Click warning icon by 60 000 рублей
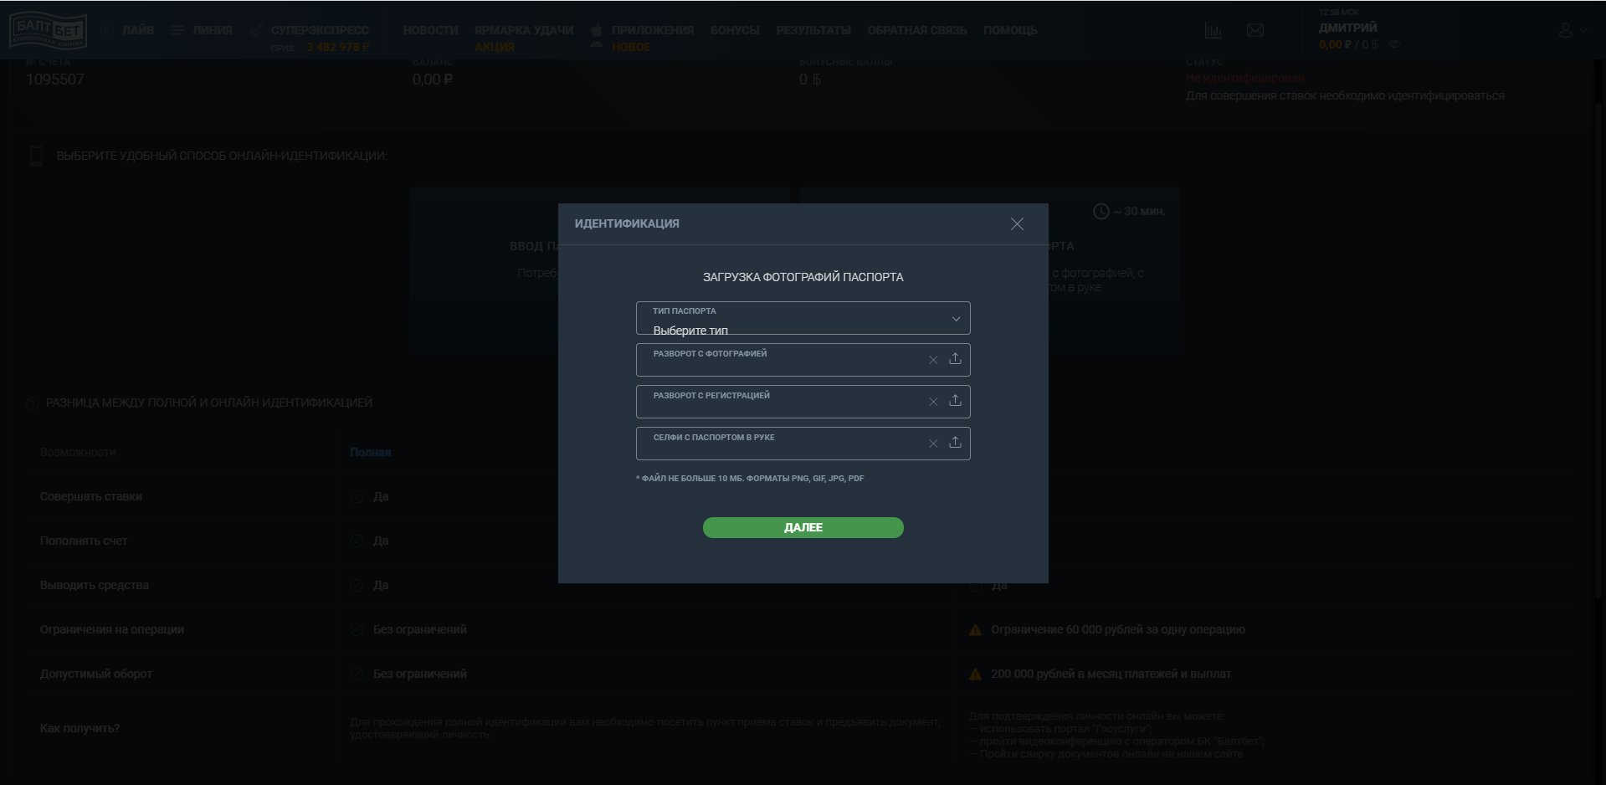1606x785 pixels. point(975,630)
